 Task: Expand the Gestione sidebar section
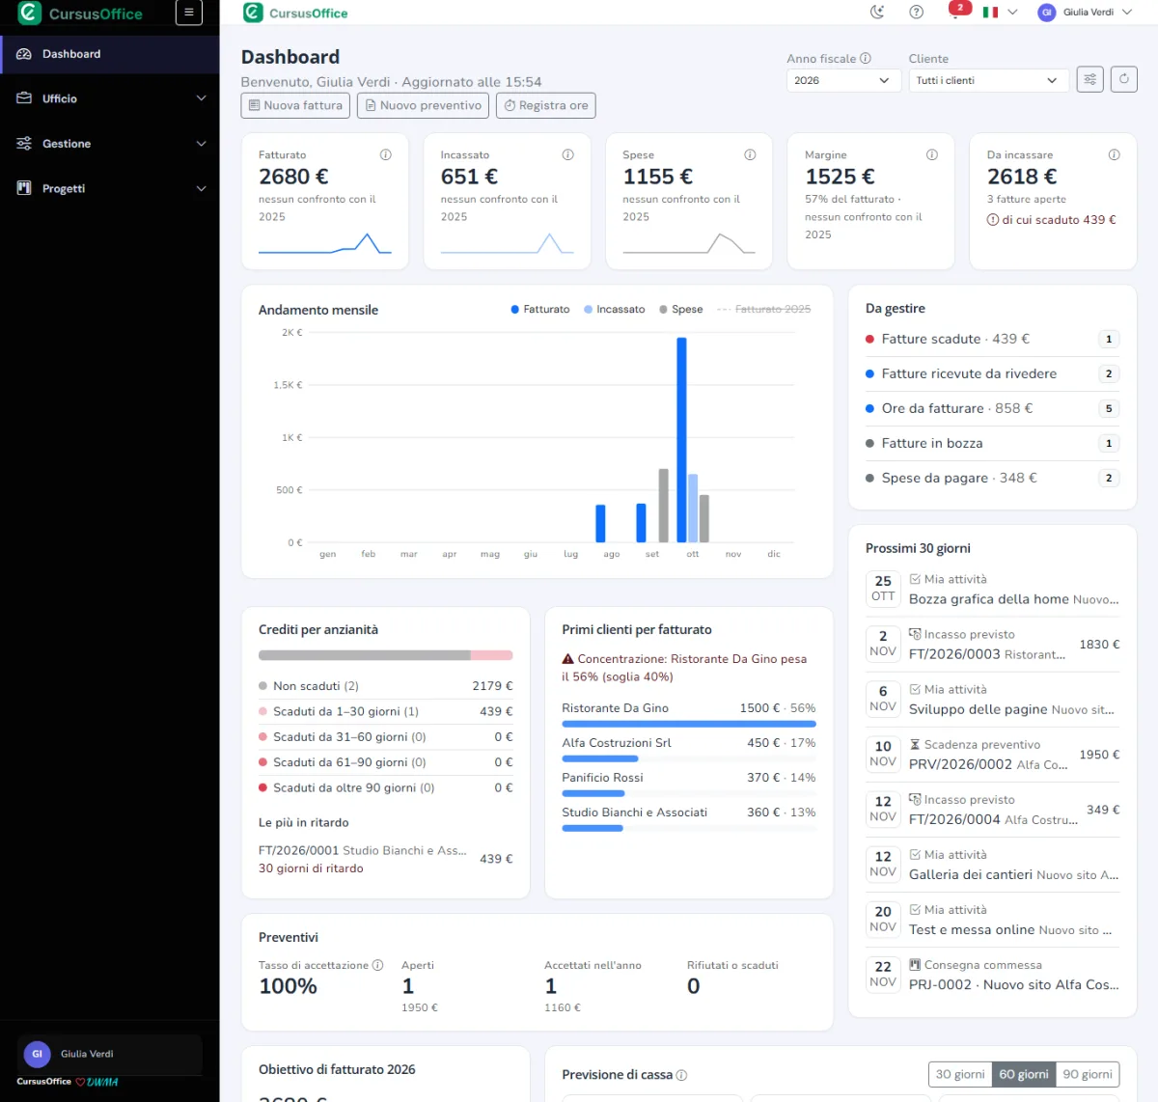click(x=110, y=144)
